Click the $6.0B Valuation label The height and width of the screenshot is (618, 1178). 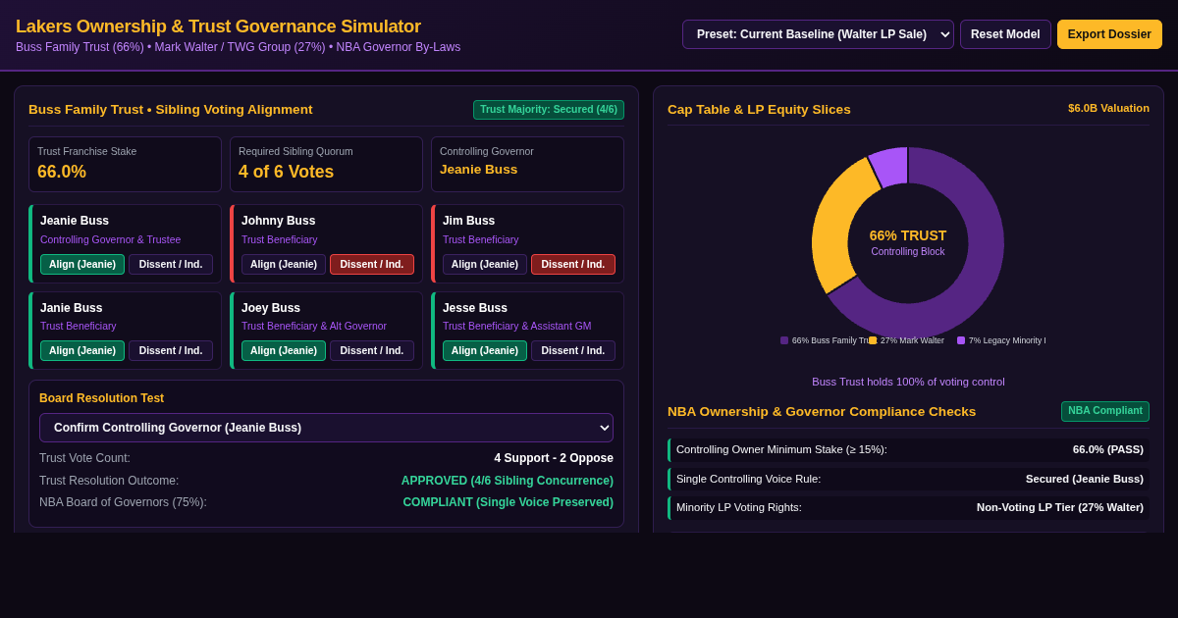click(x=1108, y=108)
